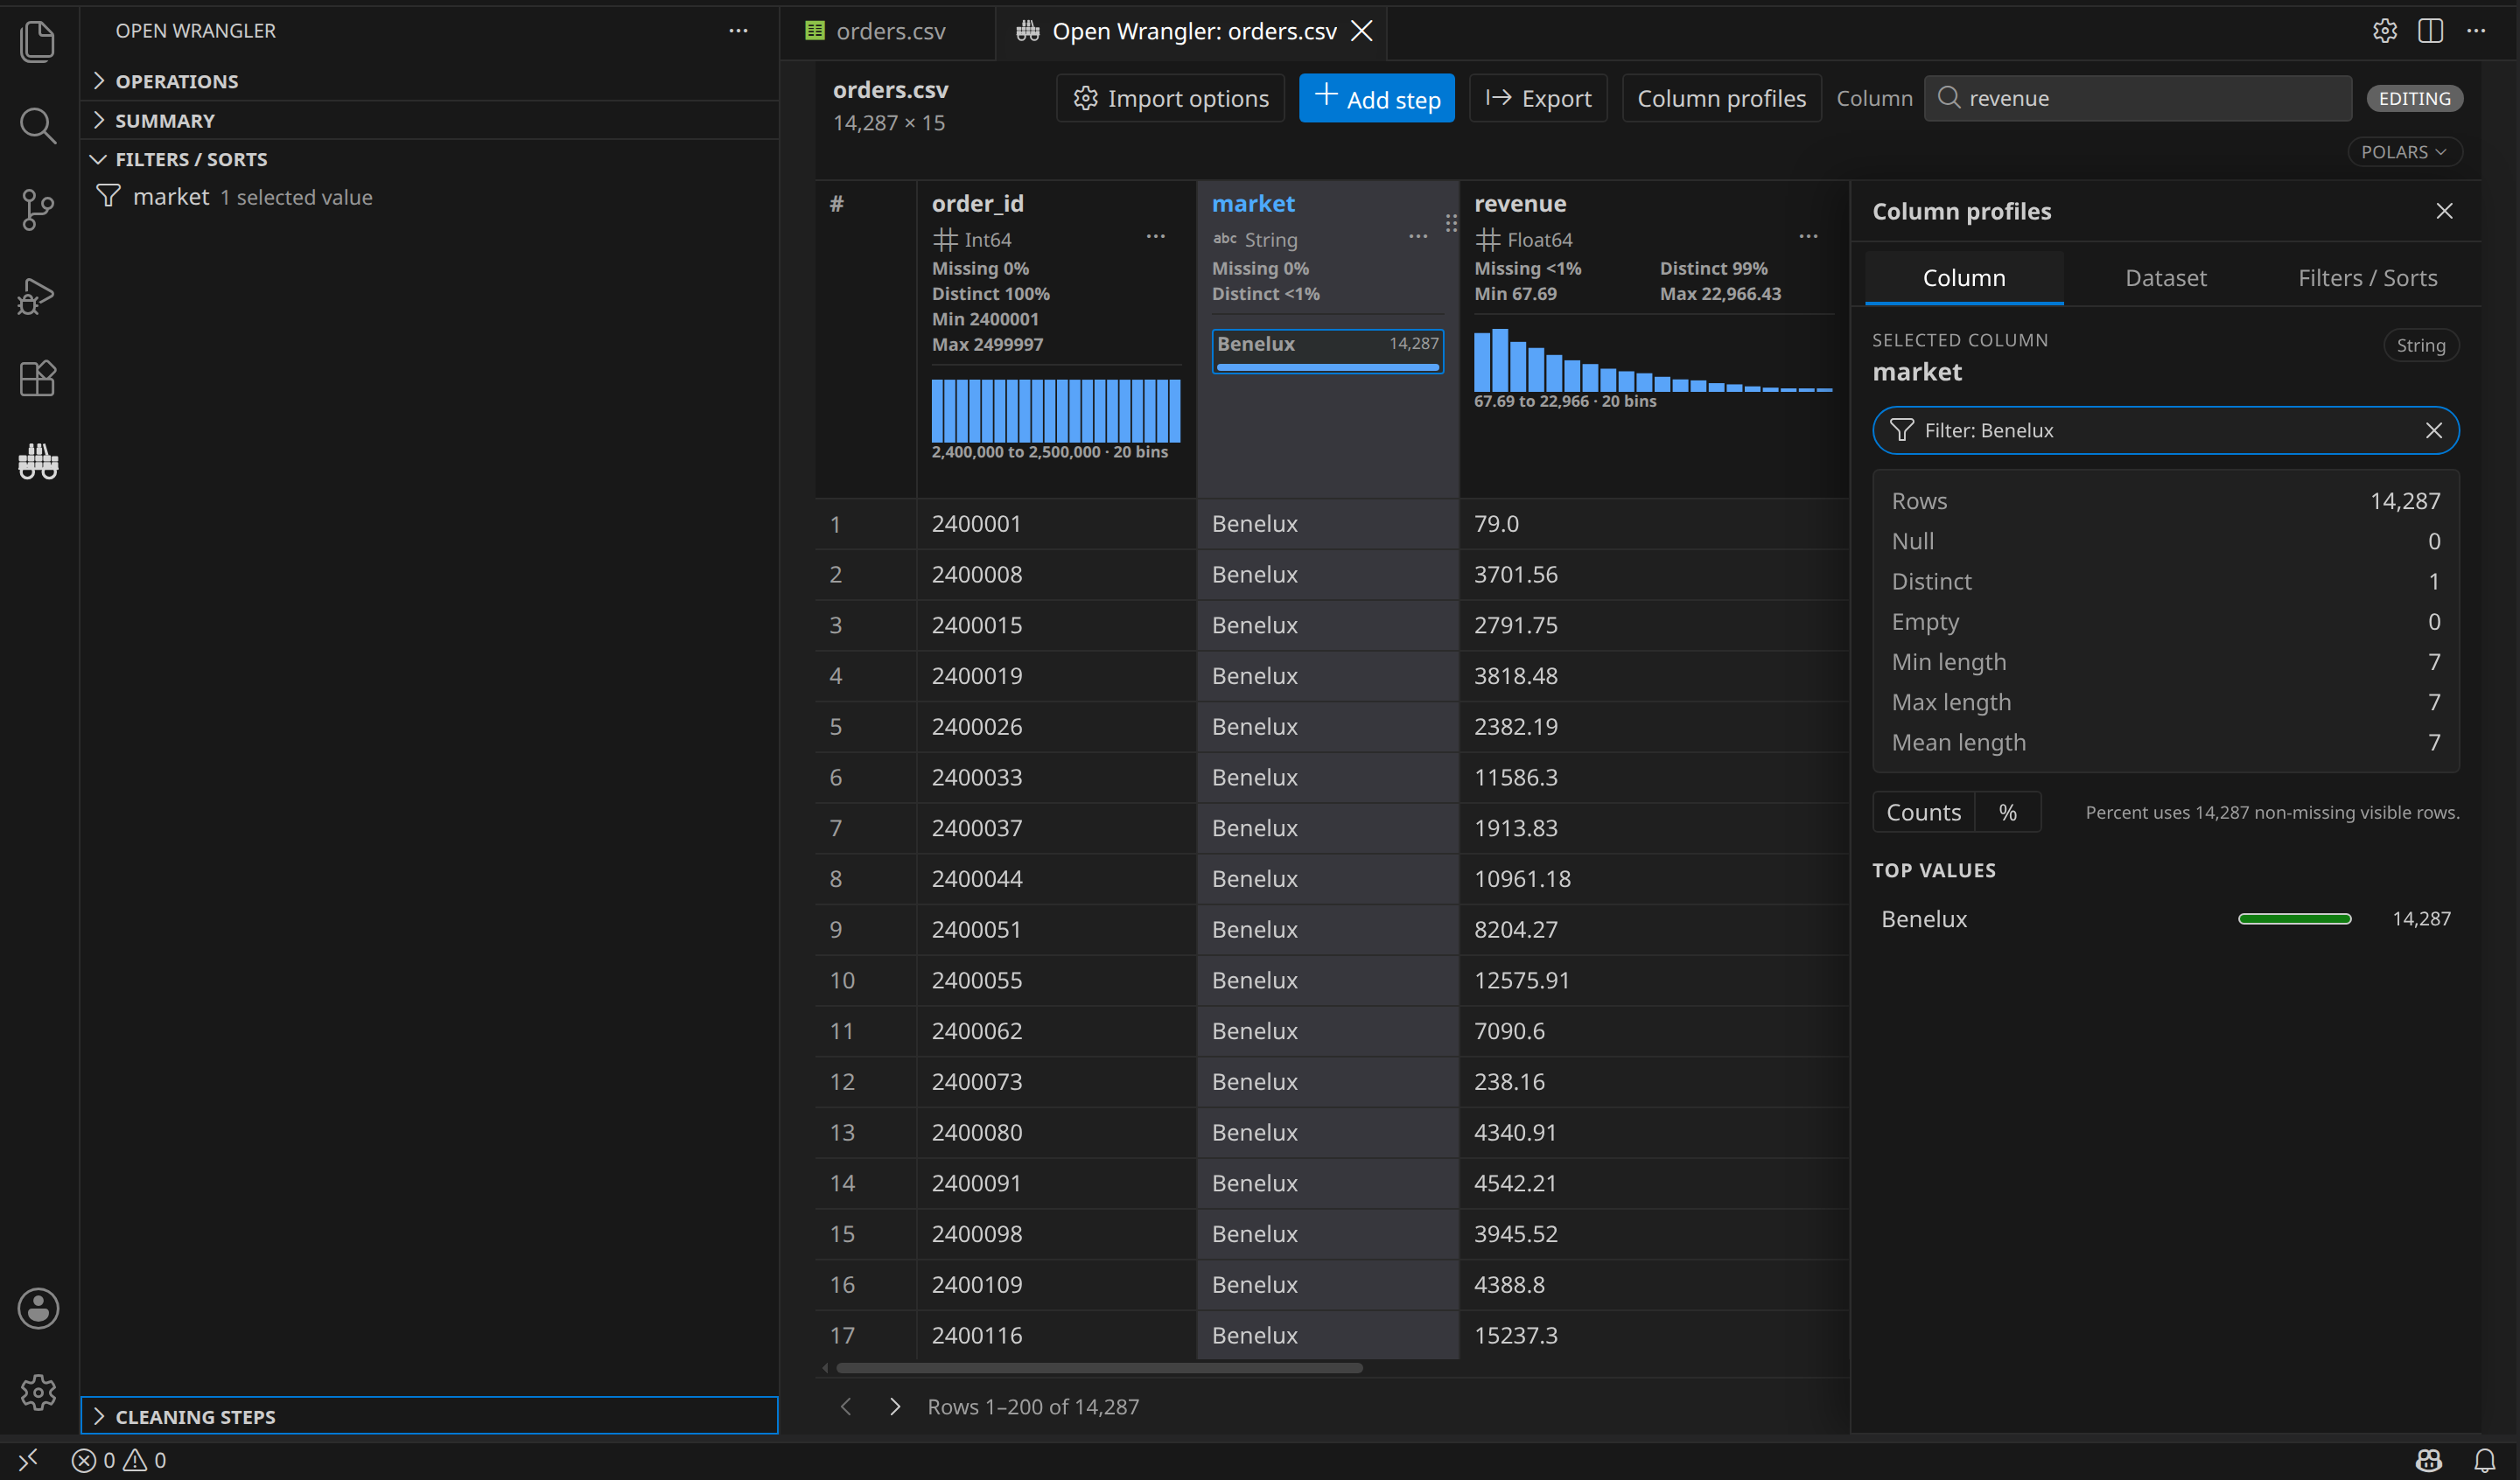Viewport: 2520px width, 1480px height.
Task: Open revenue column options menu
Action: click(1808, 237)
